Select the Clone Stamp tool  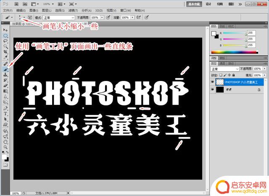(x=5, y=75)
